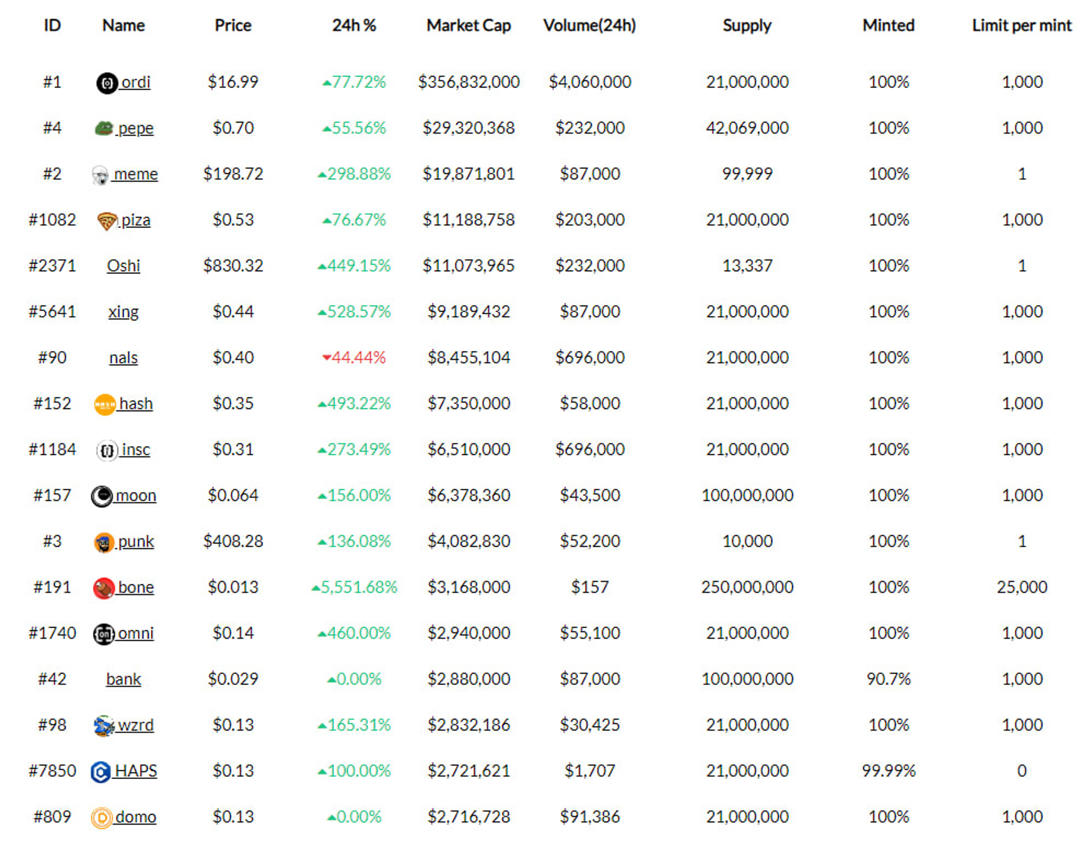
Task: Click the domo token orange icon
Action: [x=102, y=818]
